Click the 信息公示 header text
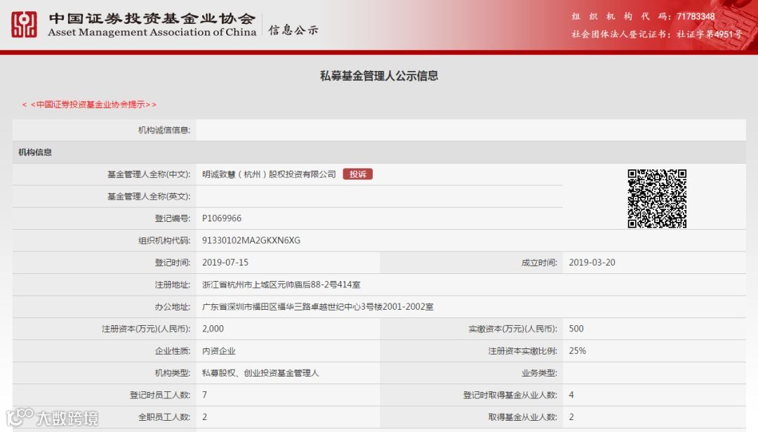Viewport: 758px width, 432px height. pos(293,30)
